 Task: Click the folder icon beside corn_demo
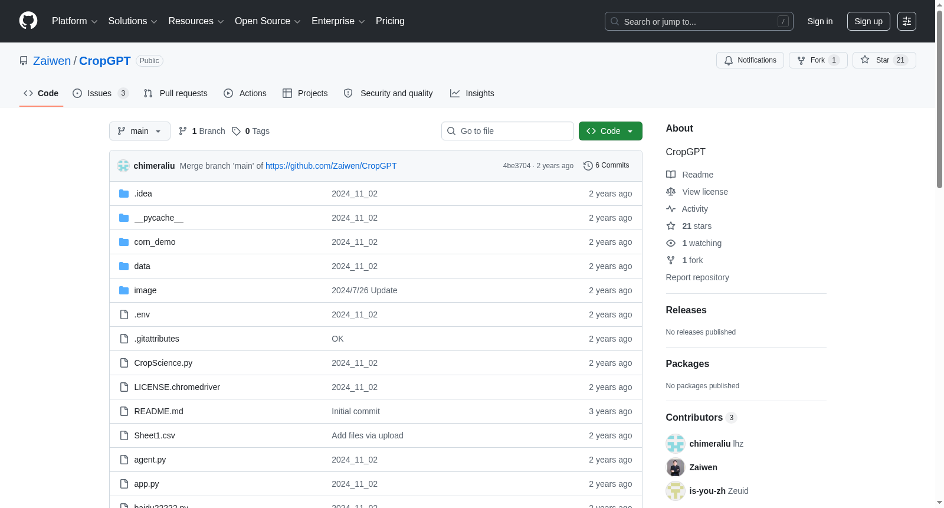coord(124,242)
